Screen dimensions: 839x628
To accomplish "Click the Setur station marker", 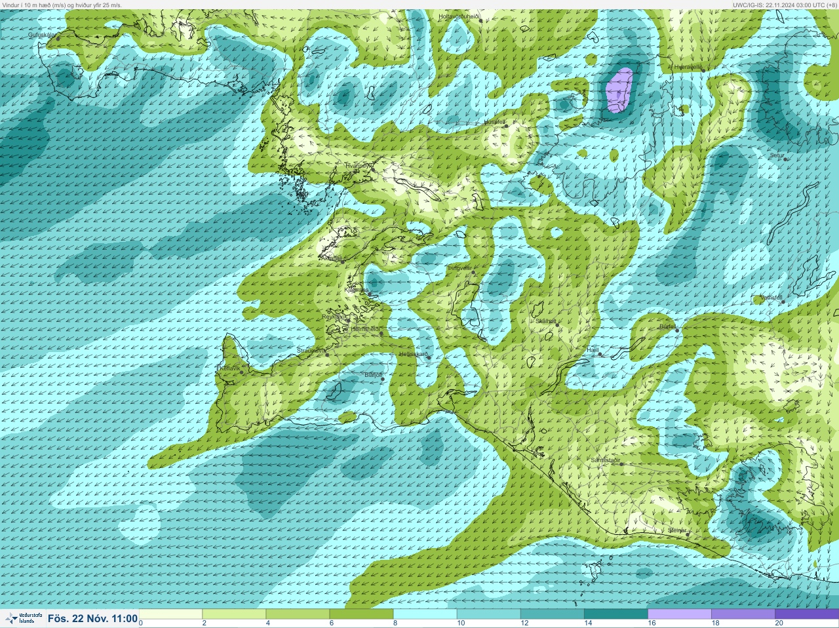I will tap(786, 159).
